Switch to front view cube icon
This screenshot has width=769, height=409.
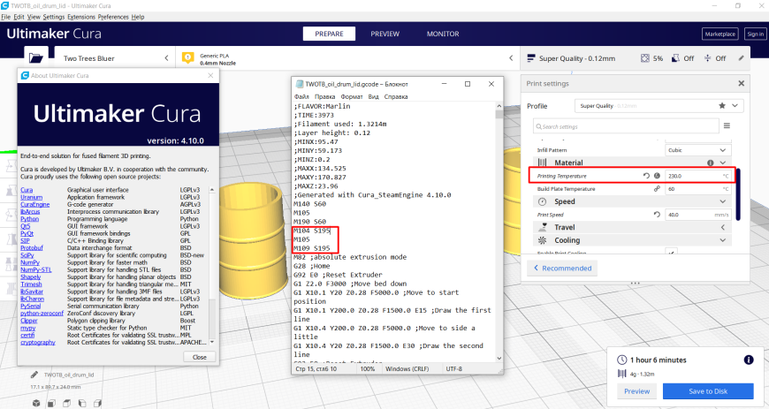pos(51,403)
